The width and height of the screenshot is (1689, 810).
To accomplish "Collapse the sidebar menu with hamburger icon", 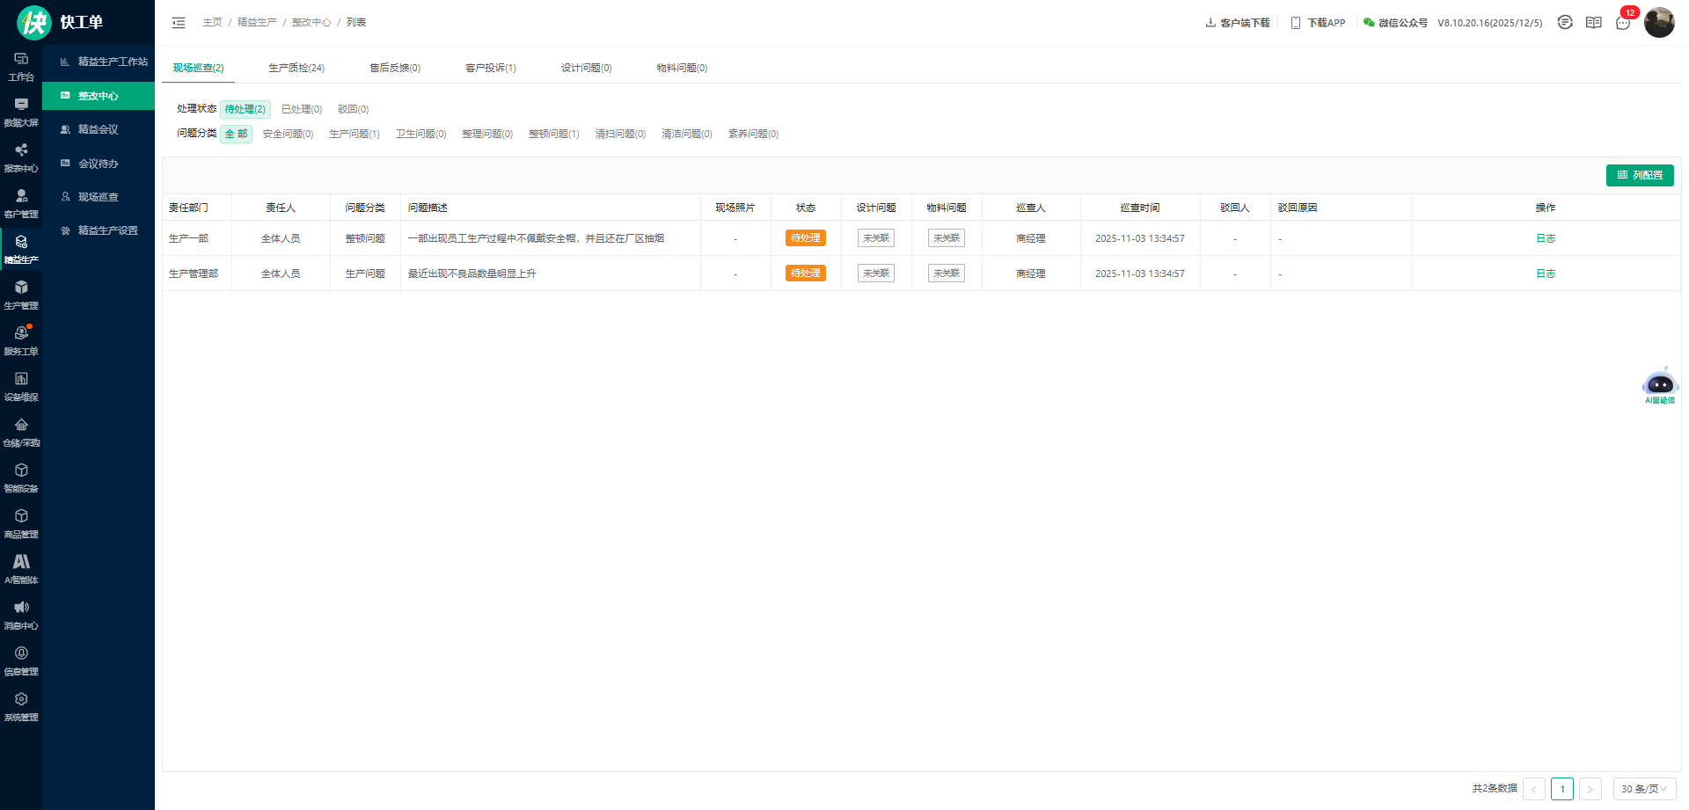I will [x=179, y=23].
